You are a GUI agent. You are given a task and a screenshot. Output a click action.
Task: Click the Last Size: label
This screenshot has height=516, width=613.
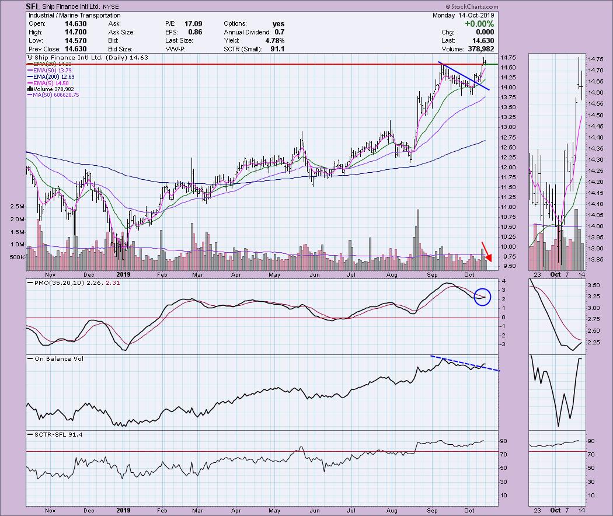[x=179, y=41]
